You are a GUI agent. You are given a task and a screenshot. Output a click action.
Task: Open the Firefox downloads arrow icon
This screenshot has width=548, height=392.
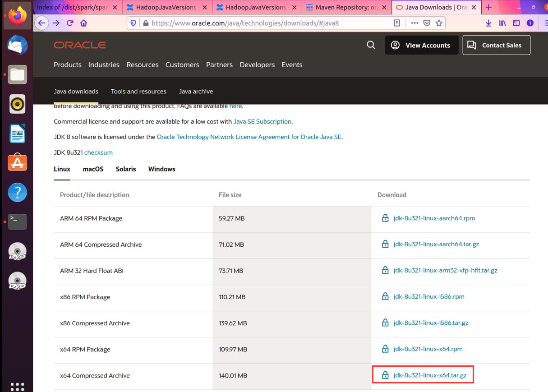(x=488, y=23)
